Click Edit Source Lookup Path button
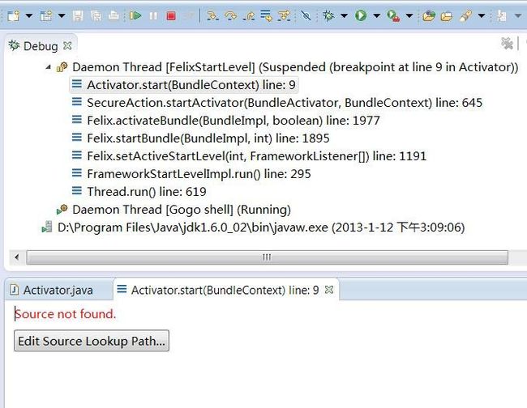The width and height of the screenshot is (527, 408). pyautogui.click(x=92, y=341)
